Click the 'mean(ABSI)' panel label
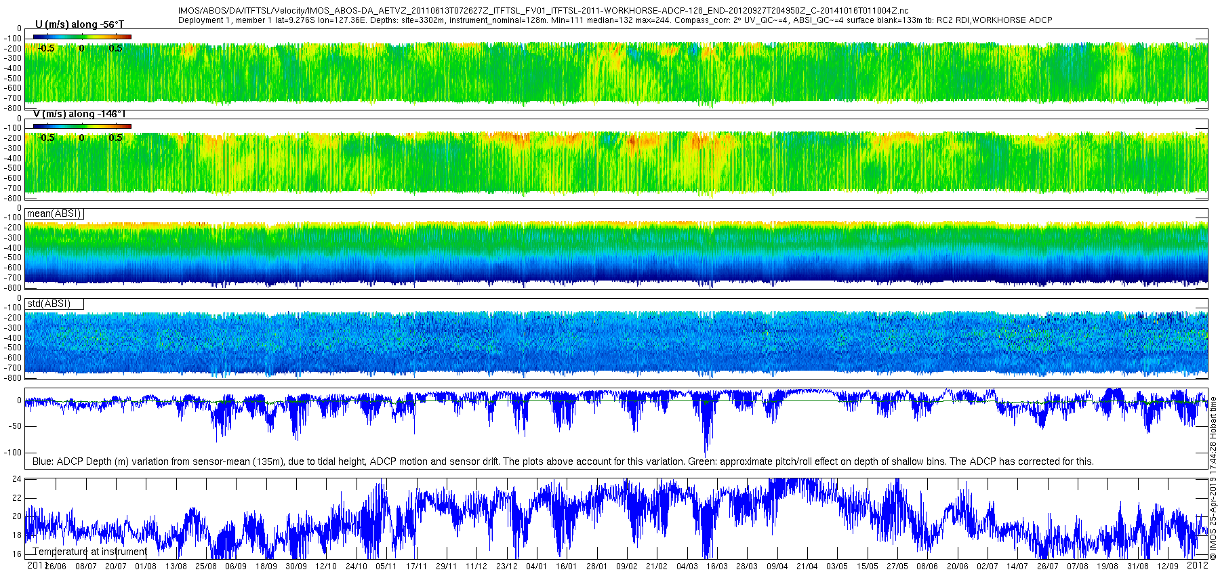 54,213
